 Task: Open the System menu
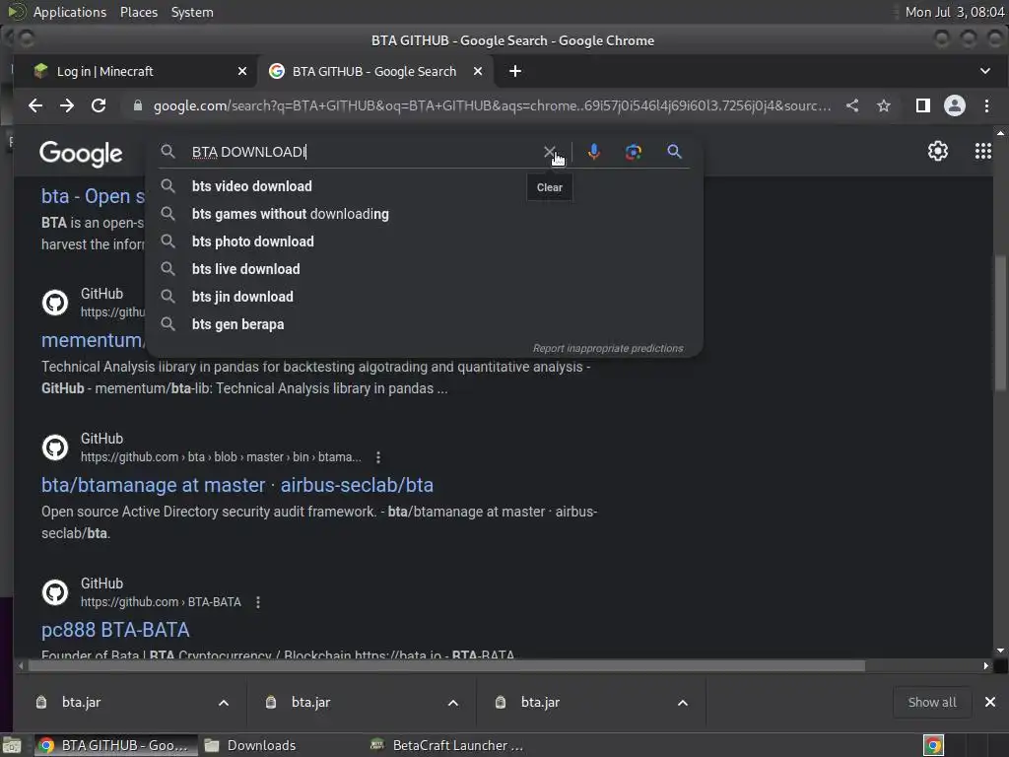(192, 12)
